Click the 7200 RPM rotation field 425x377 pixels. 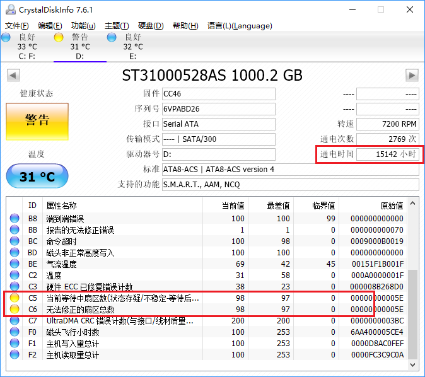coord(388,124)
